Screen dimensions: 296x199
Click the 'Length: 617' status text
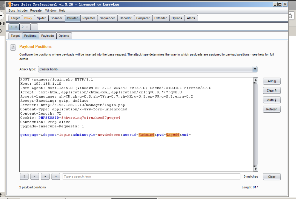pyautogui.click(x=250, y=187)
